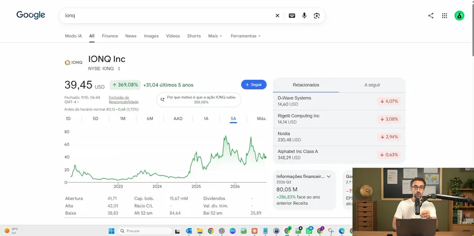Open the Shorts tab
The image size is (474, 236).
(x=194, y=36)
